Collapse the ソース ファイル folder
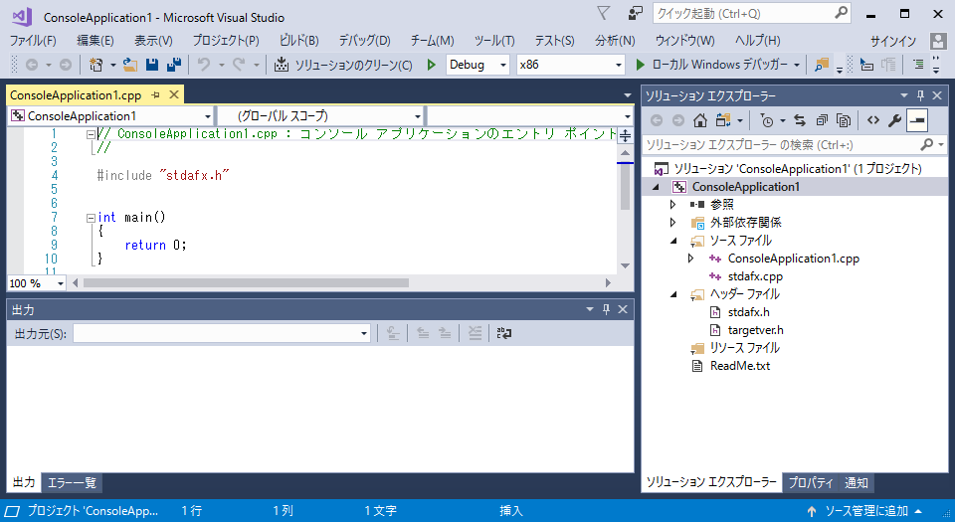Image resolution: width=955 pixels, height=522 pixels. tap(673, 241)
